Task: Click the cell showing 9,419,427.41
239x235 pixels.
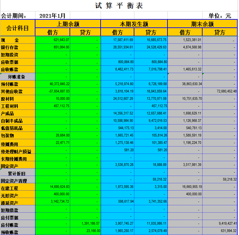Action: 220,224
